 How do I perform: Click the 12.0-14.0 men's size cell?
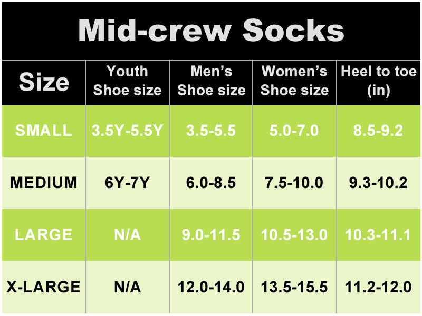pos(211,287)
